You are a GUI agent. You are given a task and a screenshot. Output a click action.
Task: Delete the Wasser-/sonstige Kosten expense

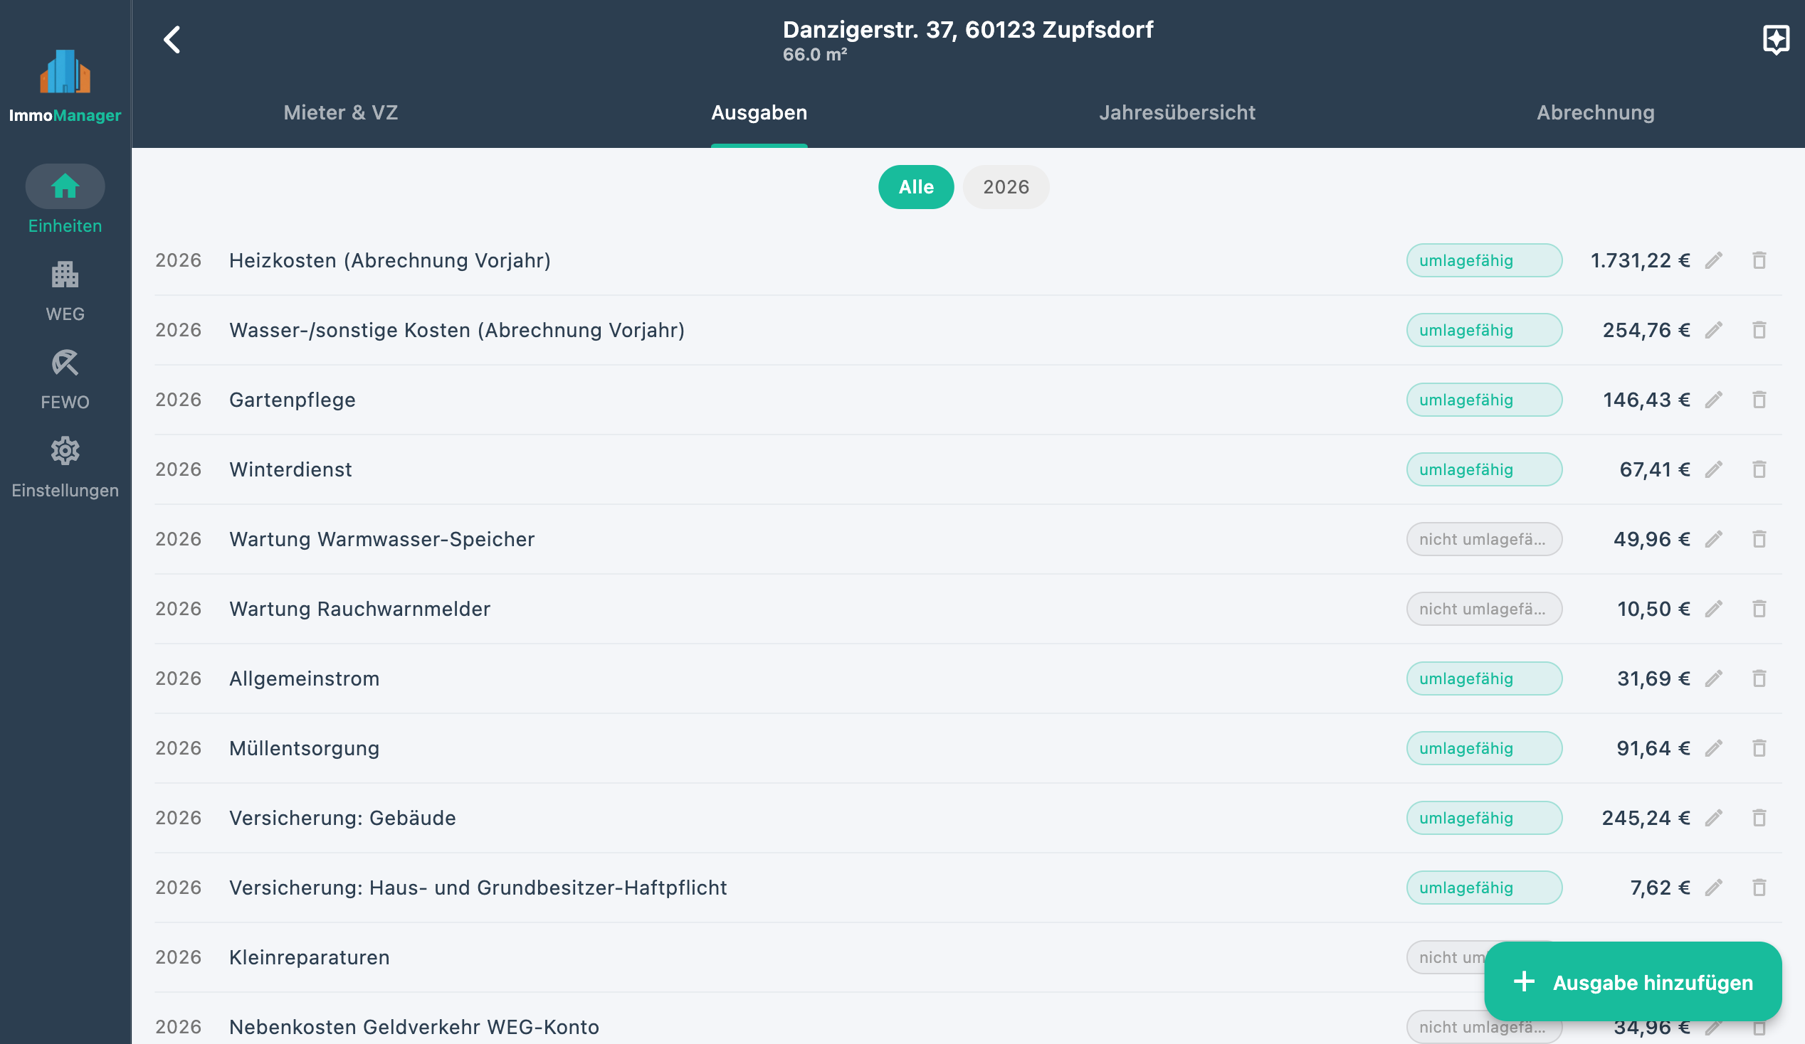coord(1759,330)
